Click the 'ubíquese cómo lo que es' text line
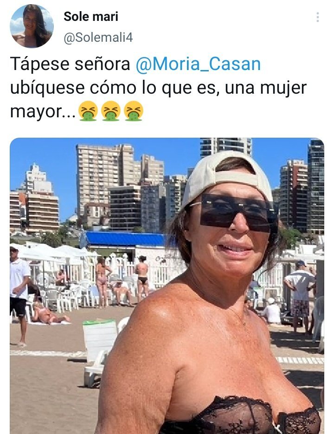The image size is (334, 434). [113, 88]
